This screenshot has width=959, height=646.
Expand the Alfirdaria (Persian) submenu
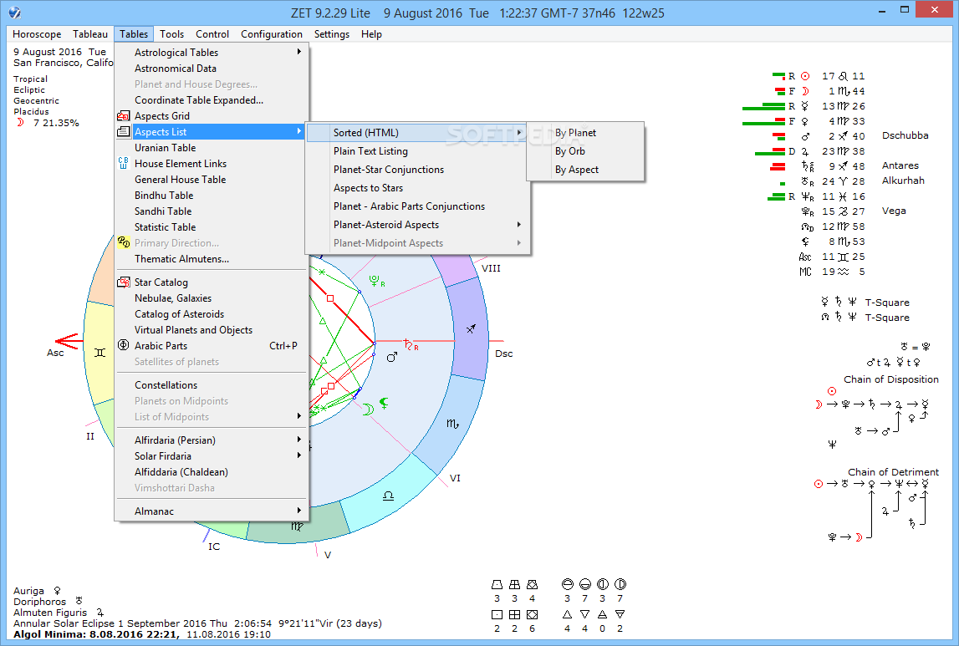tap(212, 440)
